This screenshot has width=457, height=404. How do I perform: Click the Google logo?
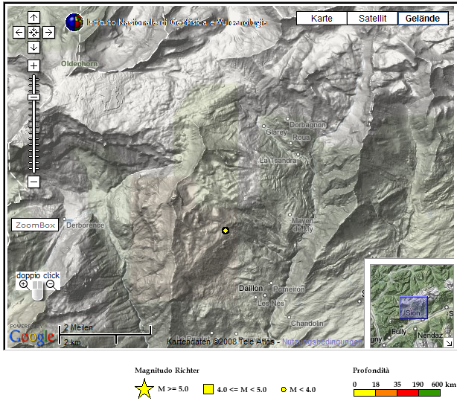point(32,337)
